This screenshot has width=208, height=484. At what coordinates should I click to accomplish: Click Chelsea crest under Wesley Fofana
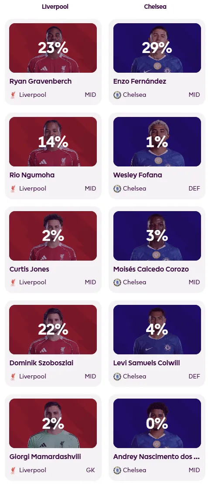117,189
